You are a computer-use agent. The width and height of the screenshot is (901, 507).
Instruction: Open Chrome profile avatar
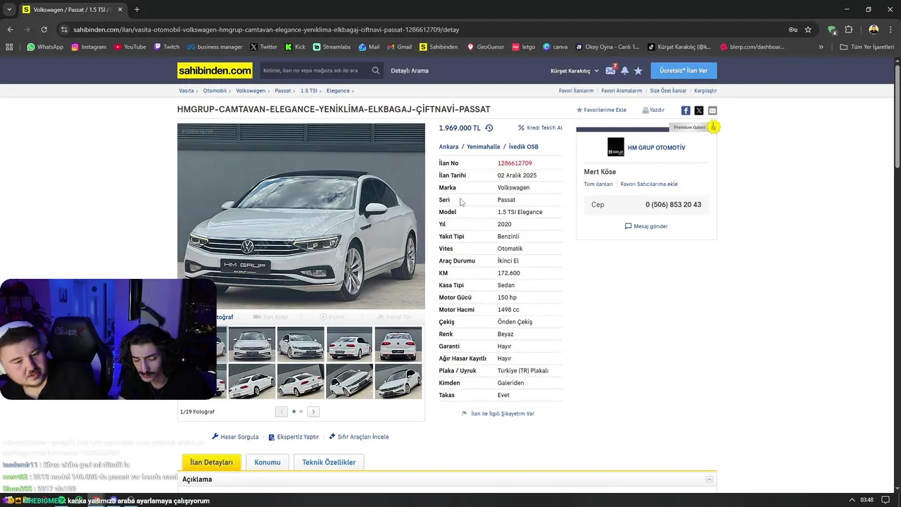pyautogui.click(x=874, y=30)
